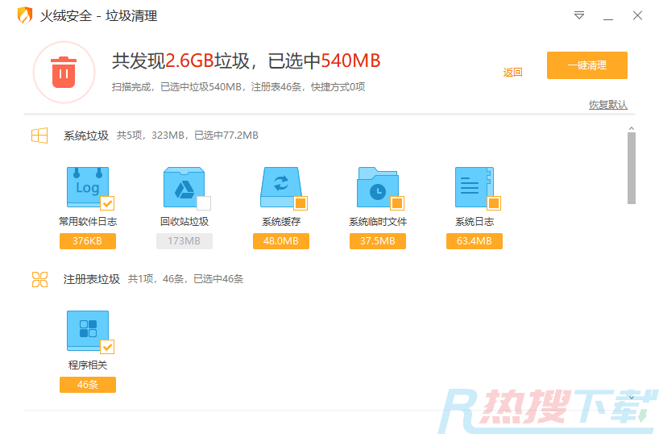The height and width of the screenshot is (434, 659).
Task: Toggle the 系统缓存 partial checkbox
Action: (x=300, y=203)
